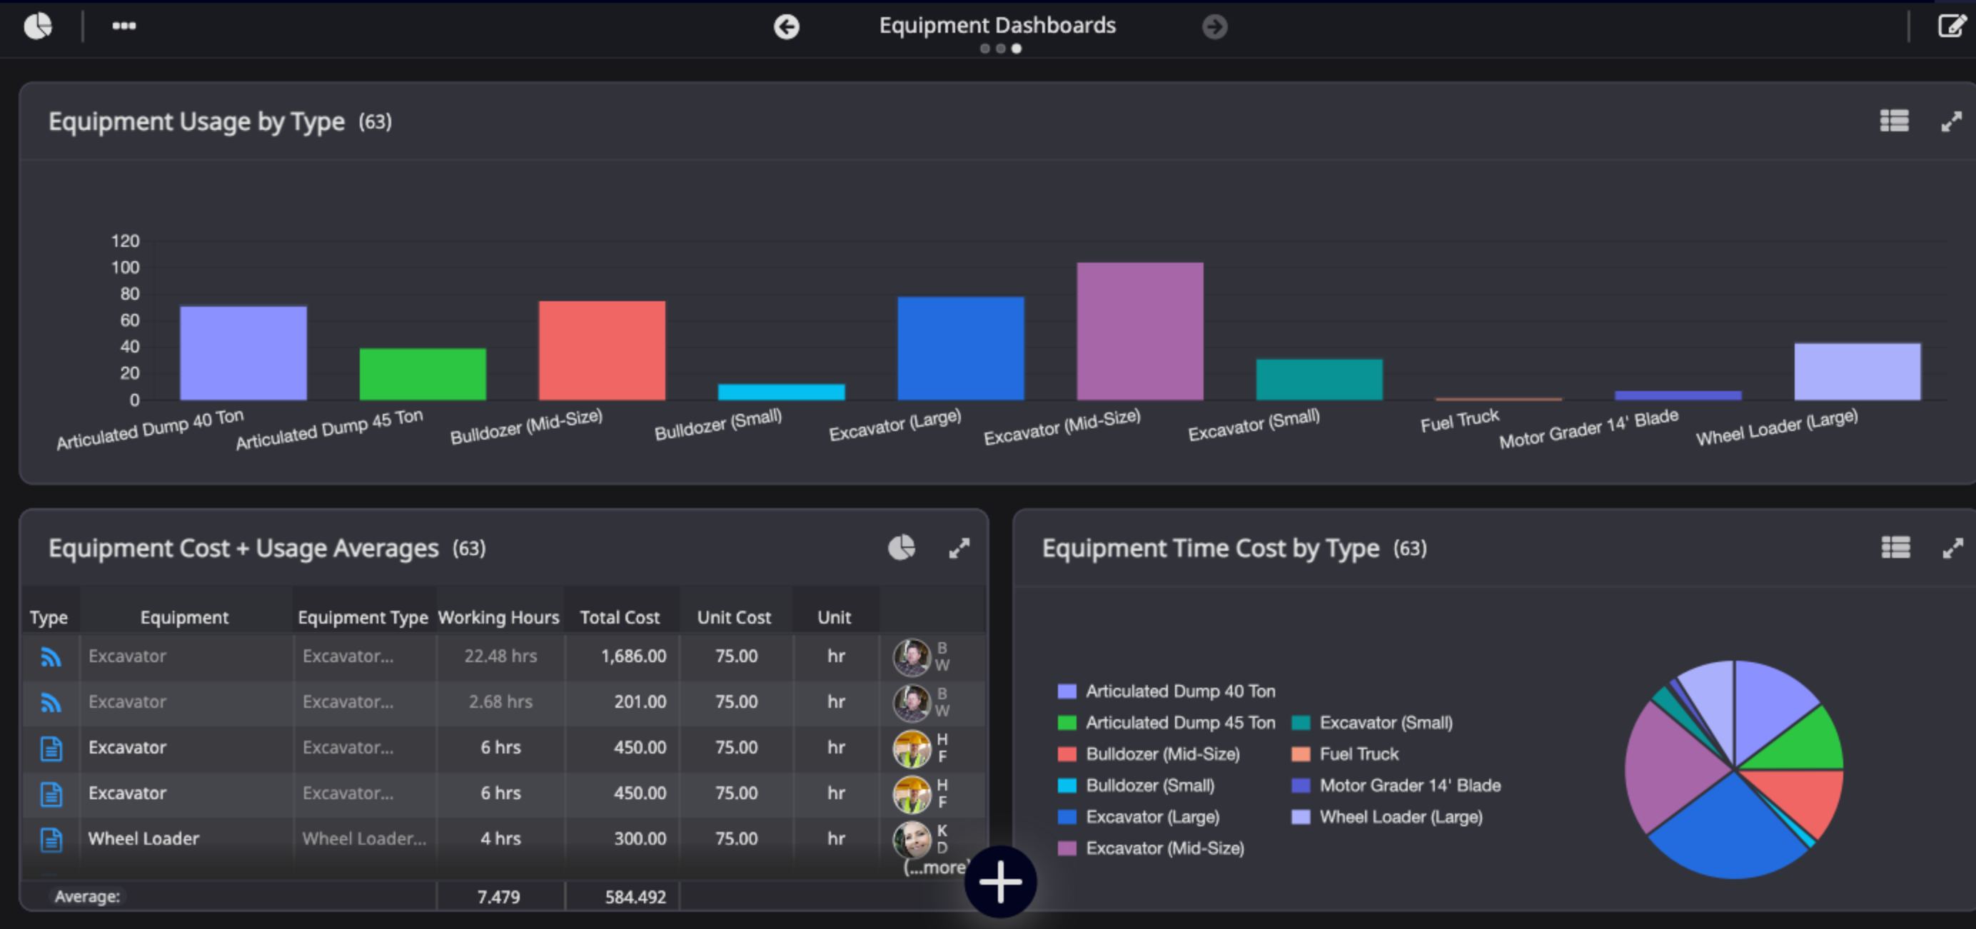Expand the Equipment Time Cost by Type panel
The width and height of the screenshot is (1976, 929).
point(1952,548)
